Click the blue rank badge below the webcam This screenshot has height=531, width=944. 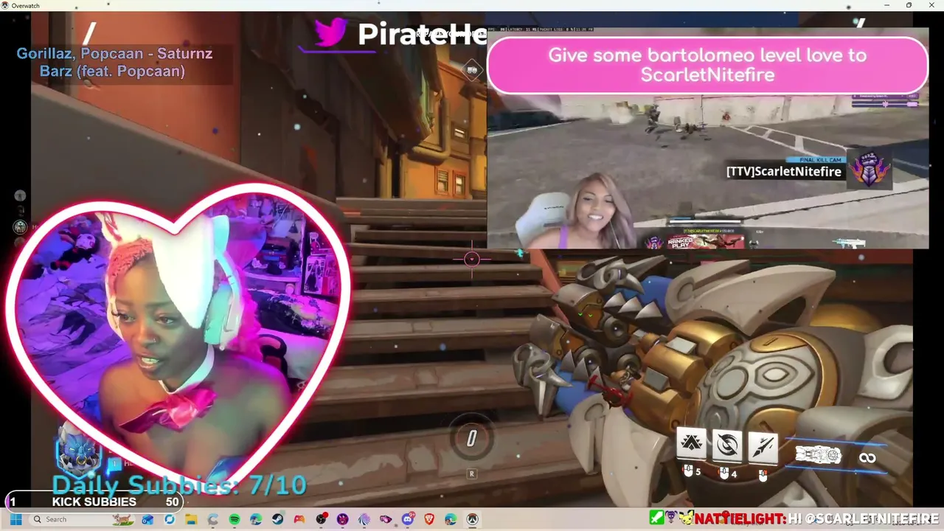coord(78,450)
